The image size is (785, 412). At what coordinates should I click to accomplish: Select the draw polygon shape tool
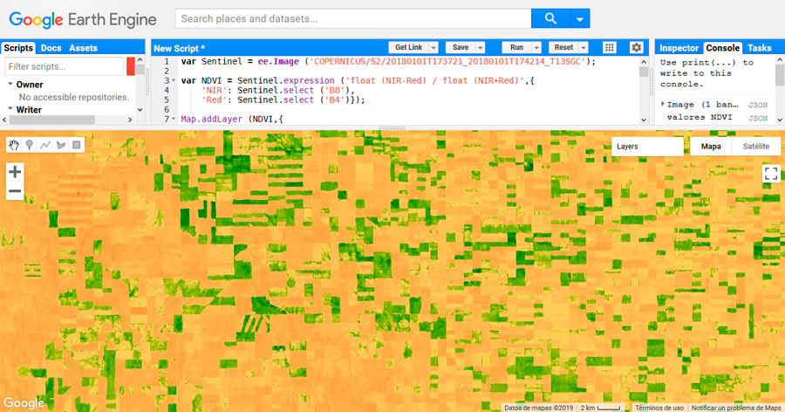coord(61,146)
